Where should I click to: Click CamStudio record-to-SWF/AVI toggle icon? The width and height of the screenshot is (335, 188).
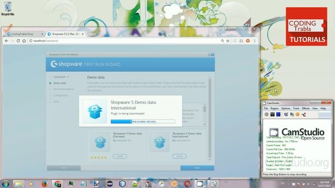(292, 114)
